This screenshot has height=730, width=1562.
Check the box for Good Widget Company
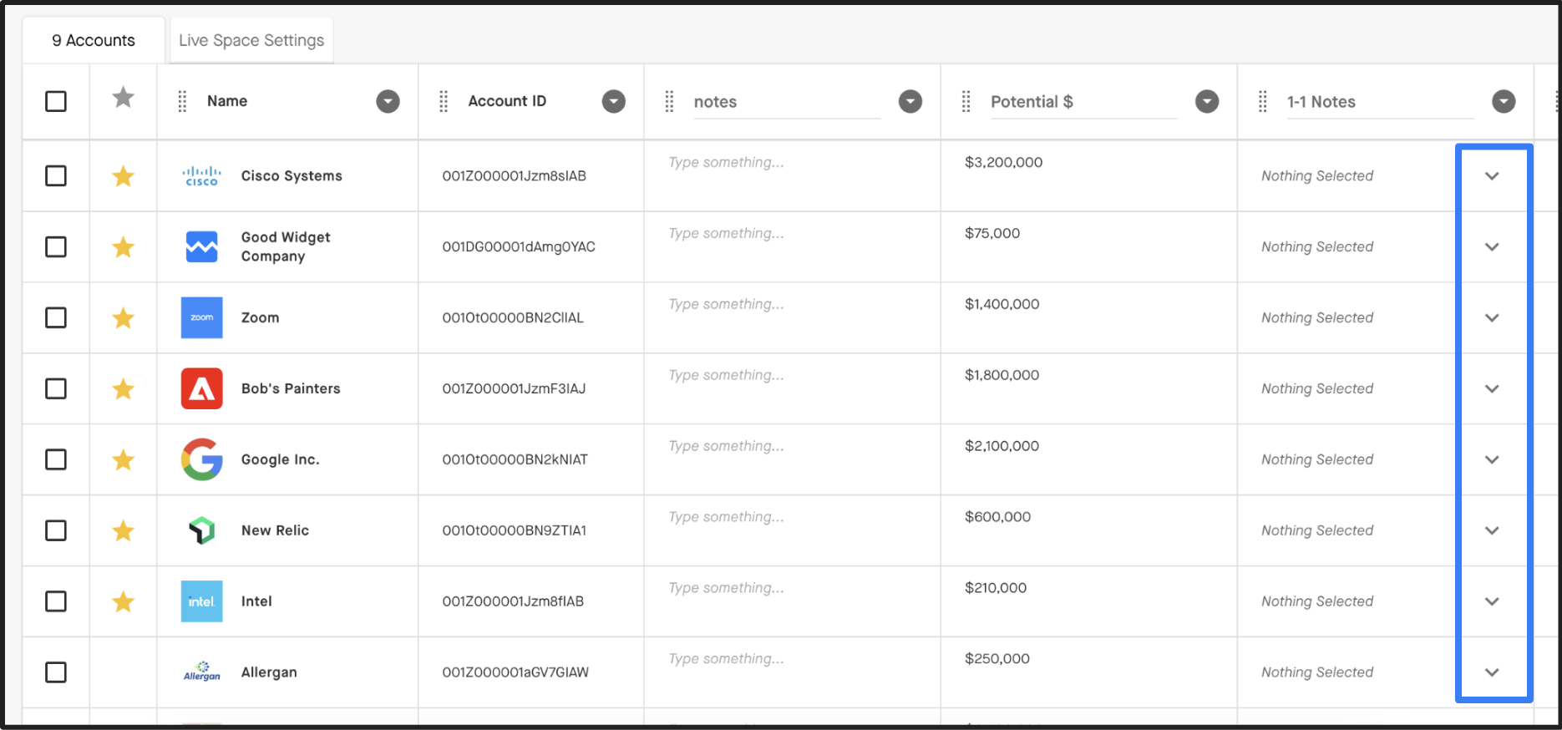click(x=56, y=247)
